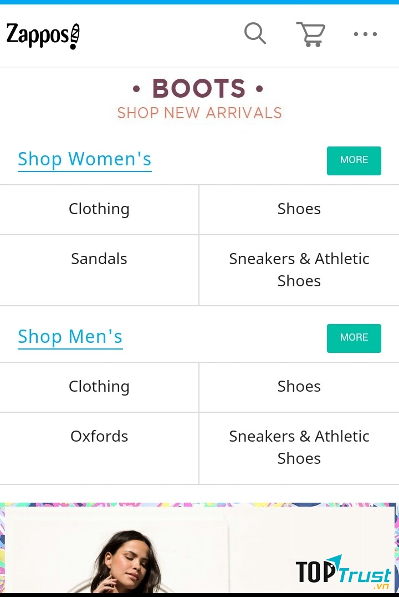The width and height of the screenshot is (399, 597).
Task: View cart contents via basket icon
Action: pyautogui.click(x=310, y=34)
